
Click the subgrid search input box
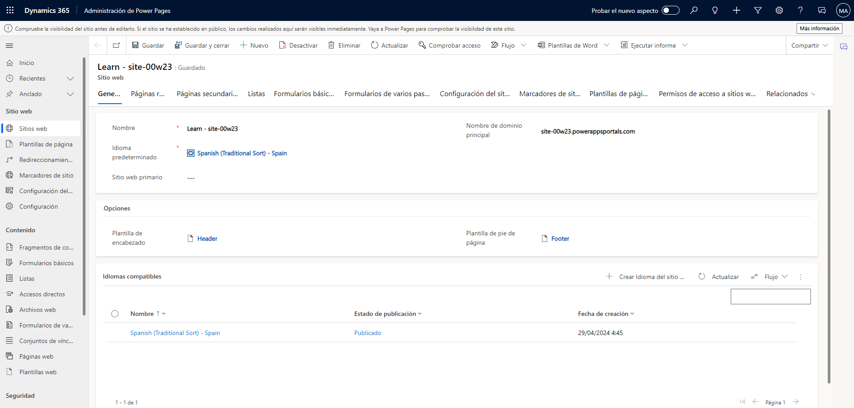pyautogui.click(x=770, y=297)
